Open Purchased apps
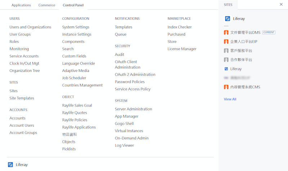Image resolution: width=288 pixels, height=171 pixels. (x=176, y=34)
